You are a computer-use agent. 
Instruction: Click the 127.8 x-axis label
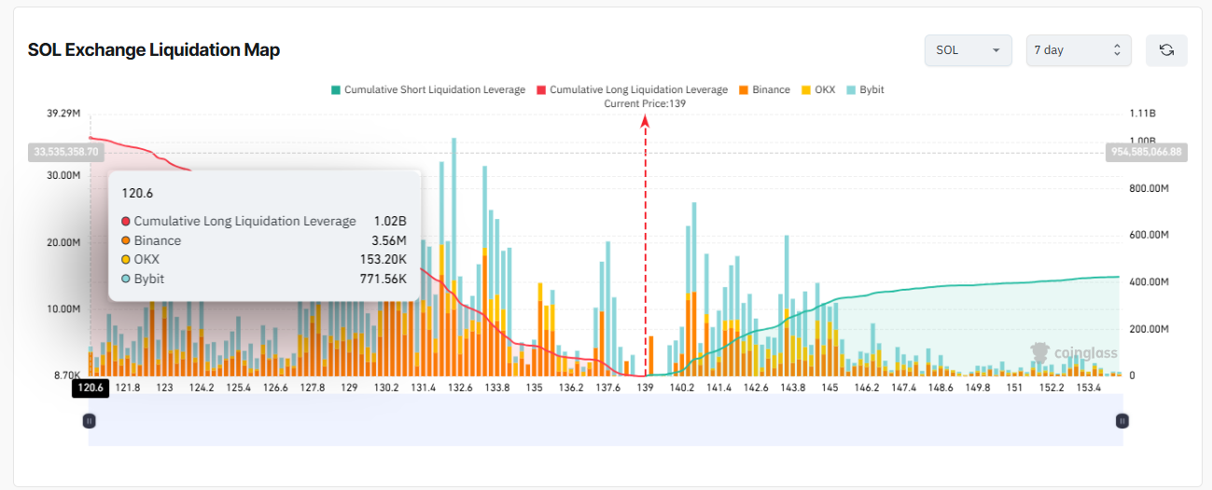312,388
